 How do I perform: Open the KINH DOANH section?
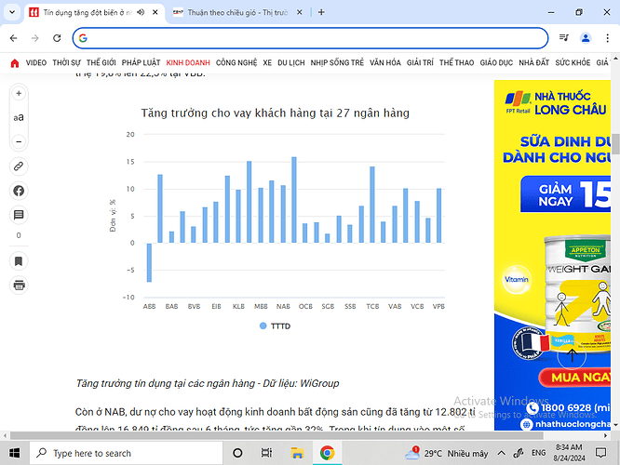click(x=188, y=63)
